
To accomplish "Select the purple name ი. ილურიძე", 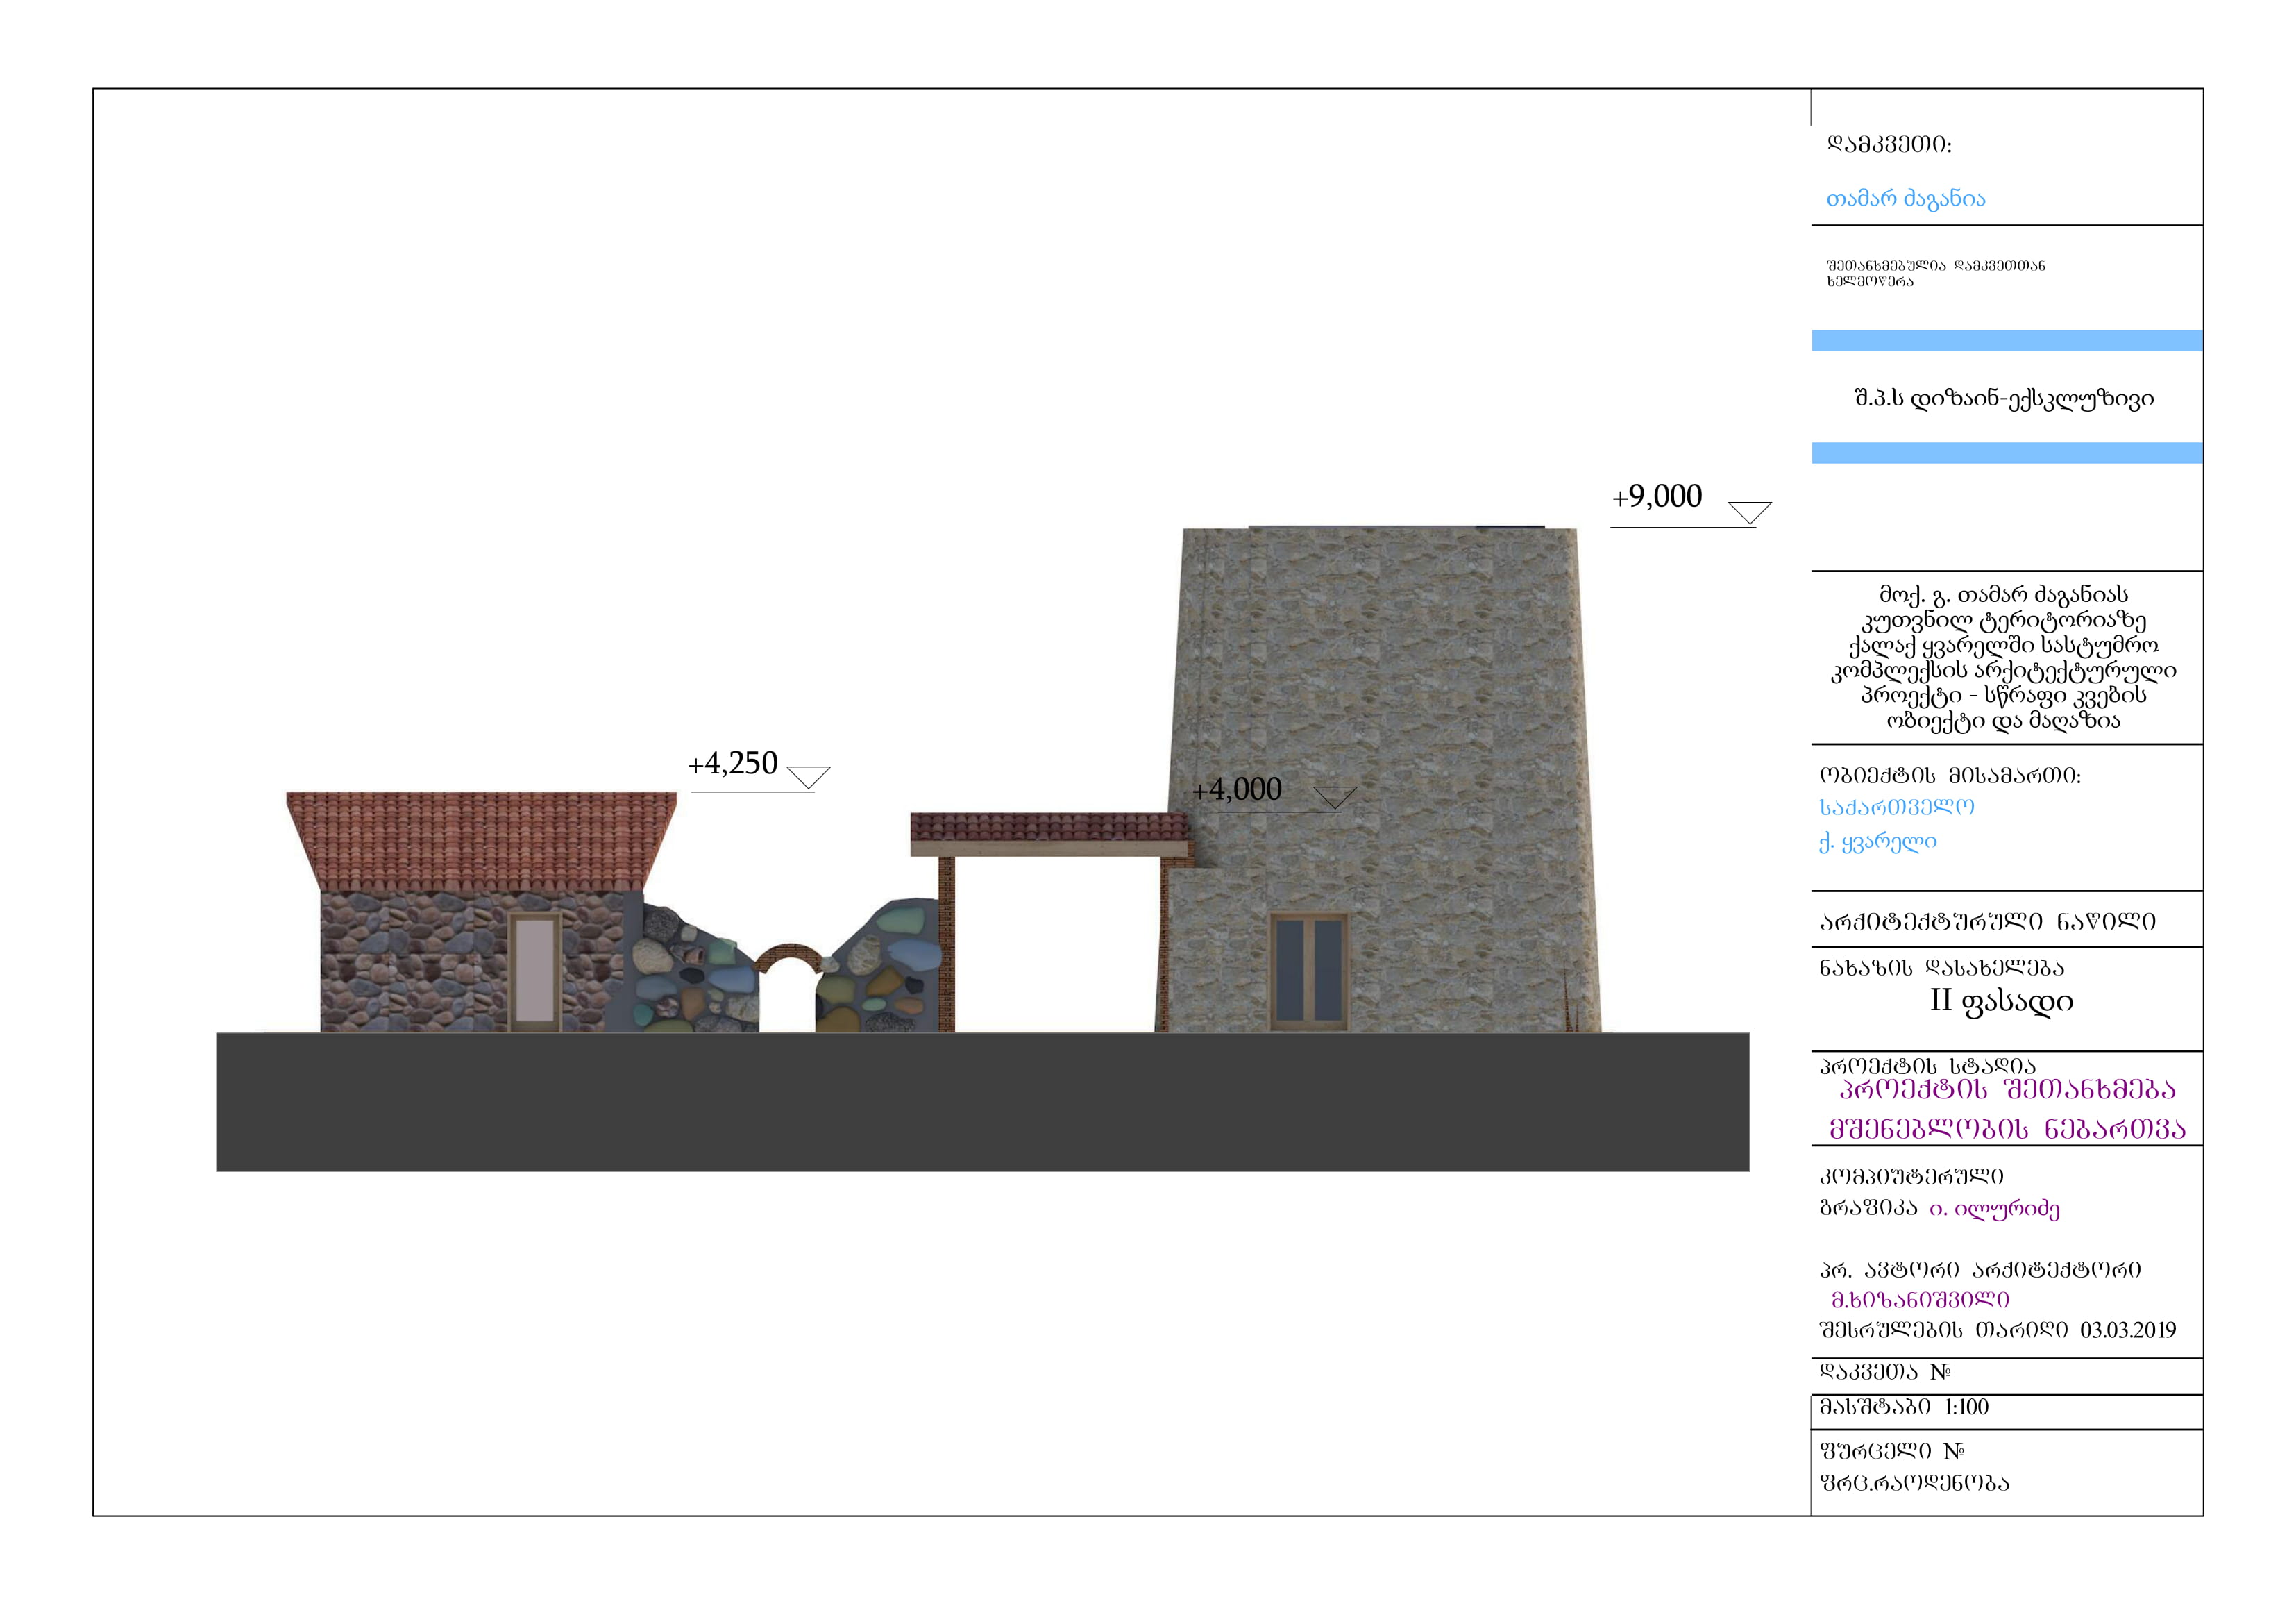I will 1994,1209.
